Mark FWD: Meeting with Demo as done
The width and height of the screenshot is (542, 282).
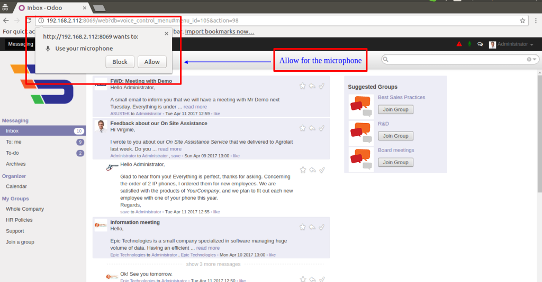pyautogui.click(x=321, y=86)
